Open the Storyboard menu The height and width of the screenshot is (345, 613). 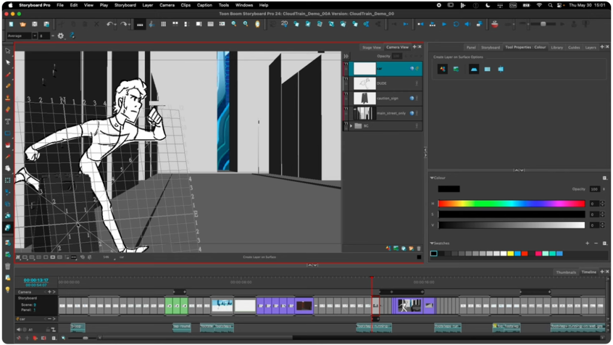click(x=125, y=5)
